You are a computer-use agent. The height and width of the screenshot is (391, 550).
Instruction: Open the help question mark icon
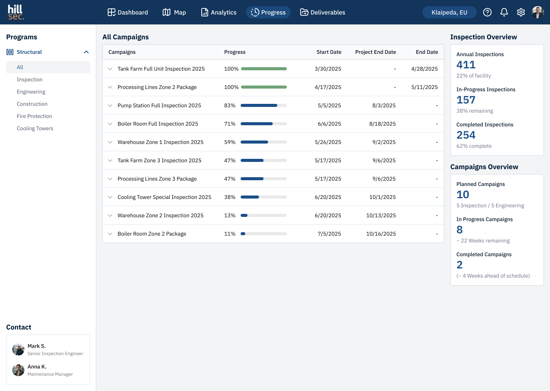[x=487, y=12]
